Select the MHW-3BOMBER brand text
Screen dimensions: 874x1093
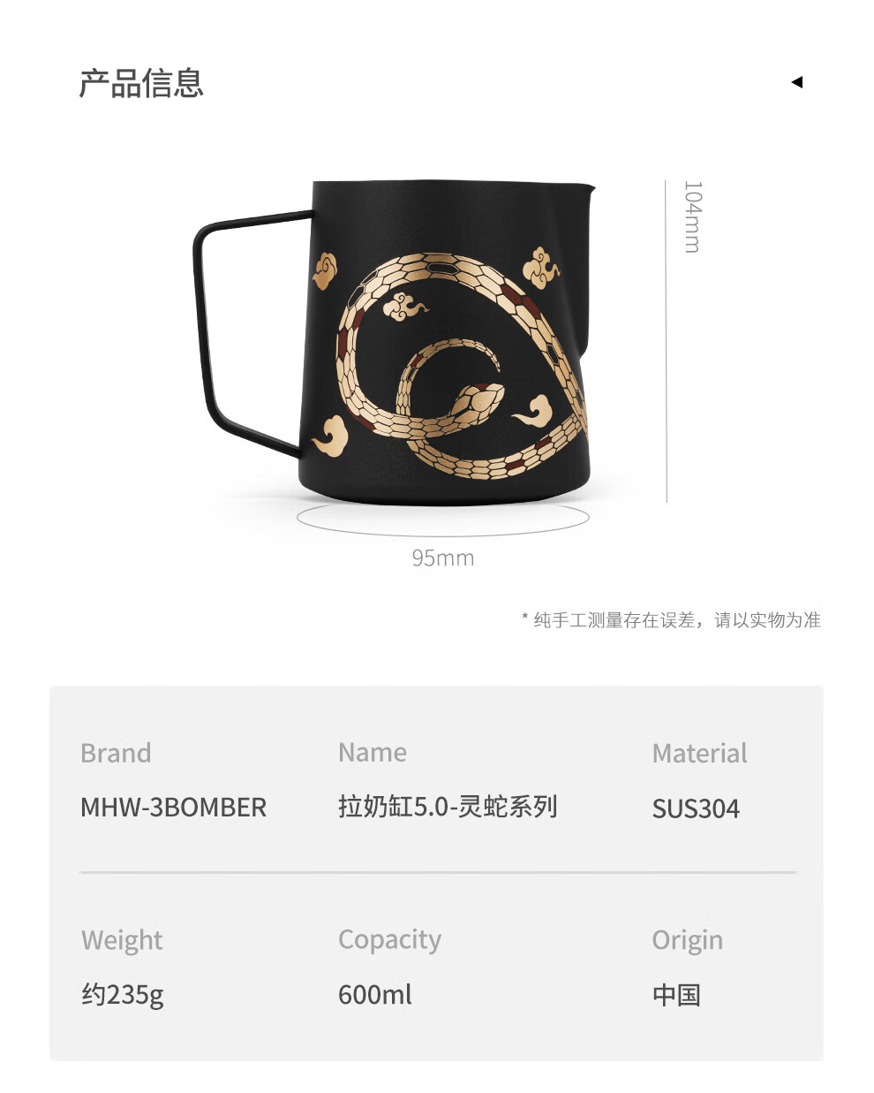coord(173,808)
